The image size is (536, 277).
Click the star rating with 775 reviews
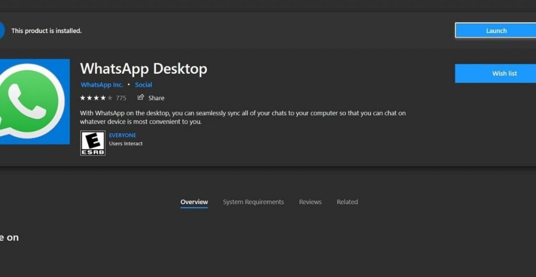[103, 98]
